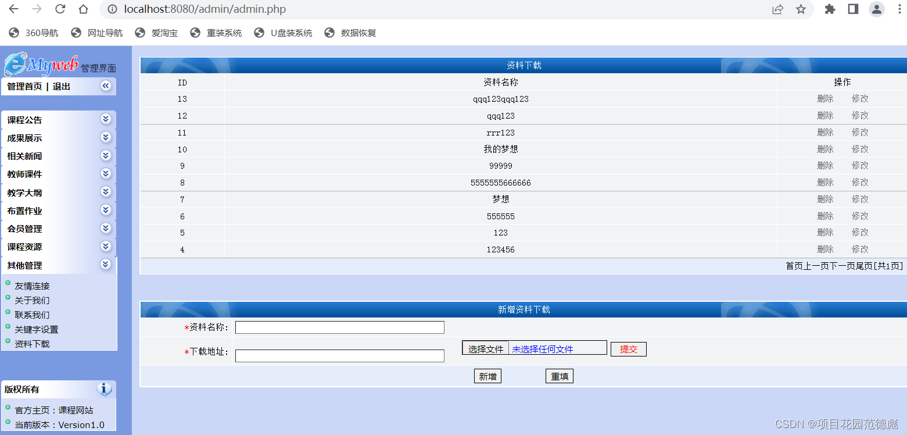Open the Chrome three-dot menu
907x435 pixels.
(900, 9)
